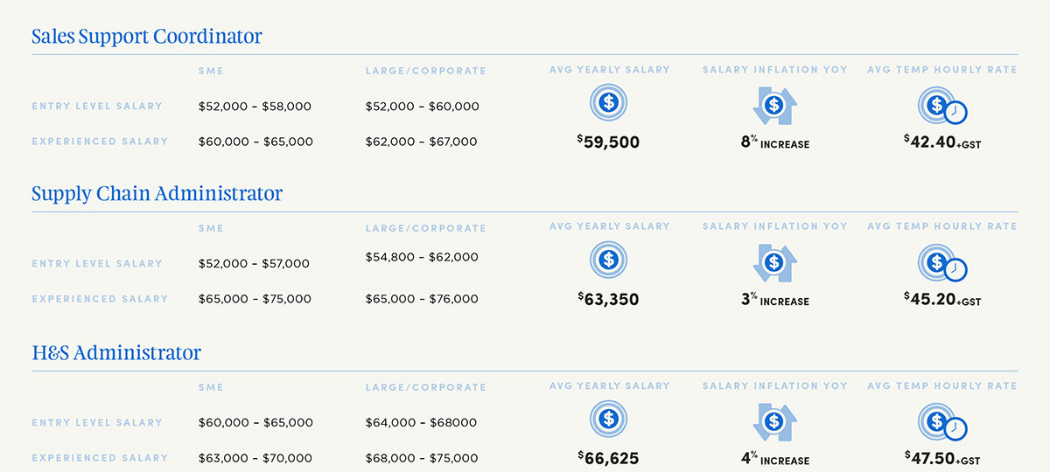Click the H&S Administrator average salary dollar icon

coord(608,419)
